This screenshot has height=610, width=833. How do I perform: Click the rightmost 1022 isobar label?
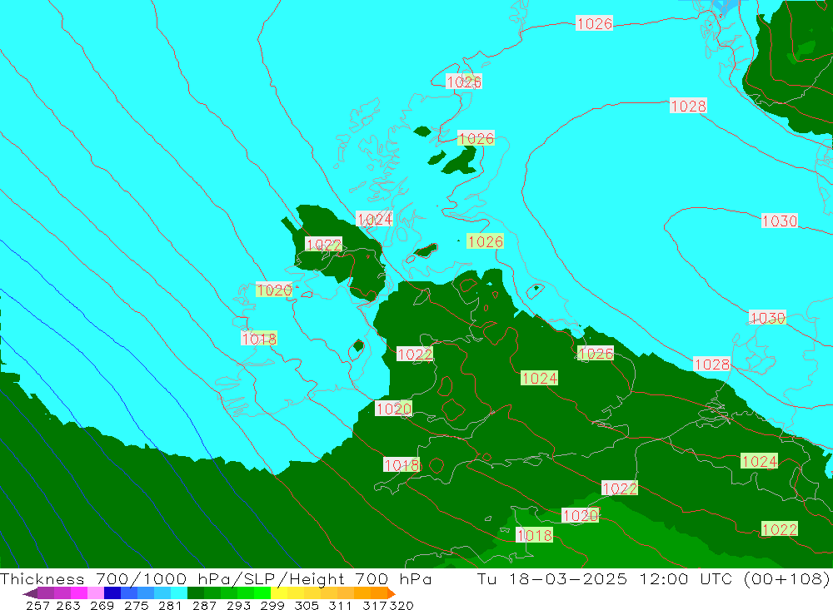(780, 529)
